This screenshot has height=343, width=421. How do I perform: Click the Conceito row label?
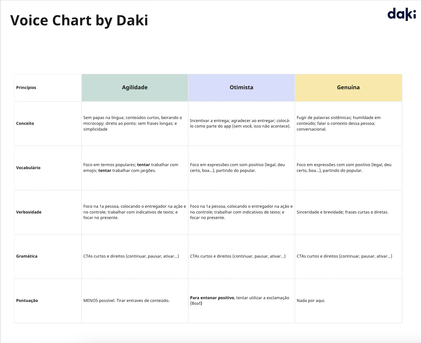25,123
